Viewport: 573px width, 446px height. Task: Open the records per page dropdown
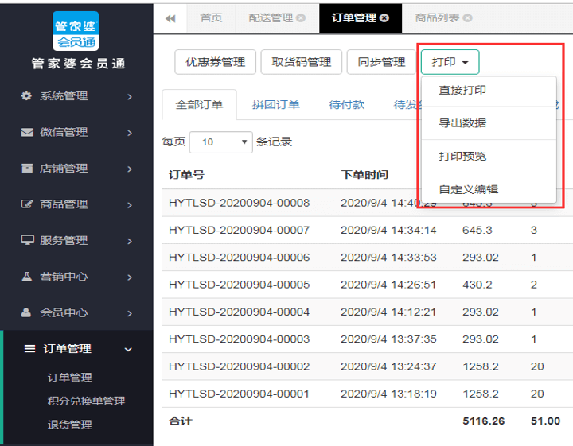[x=220, y=142]
